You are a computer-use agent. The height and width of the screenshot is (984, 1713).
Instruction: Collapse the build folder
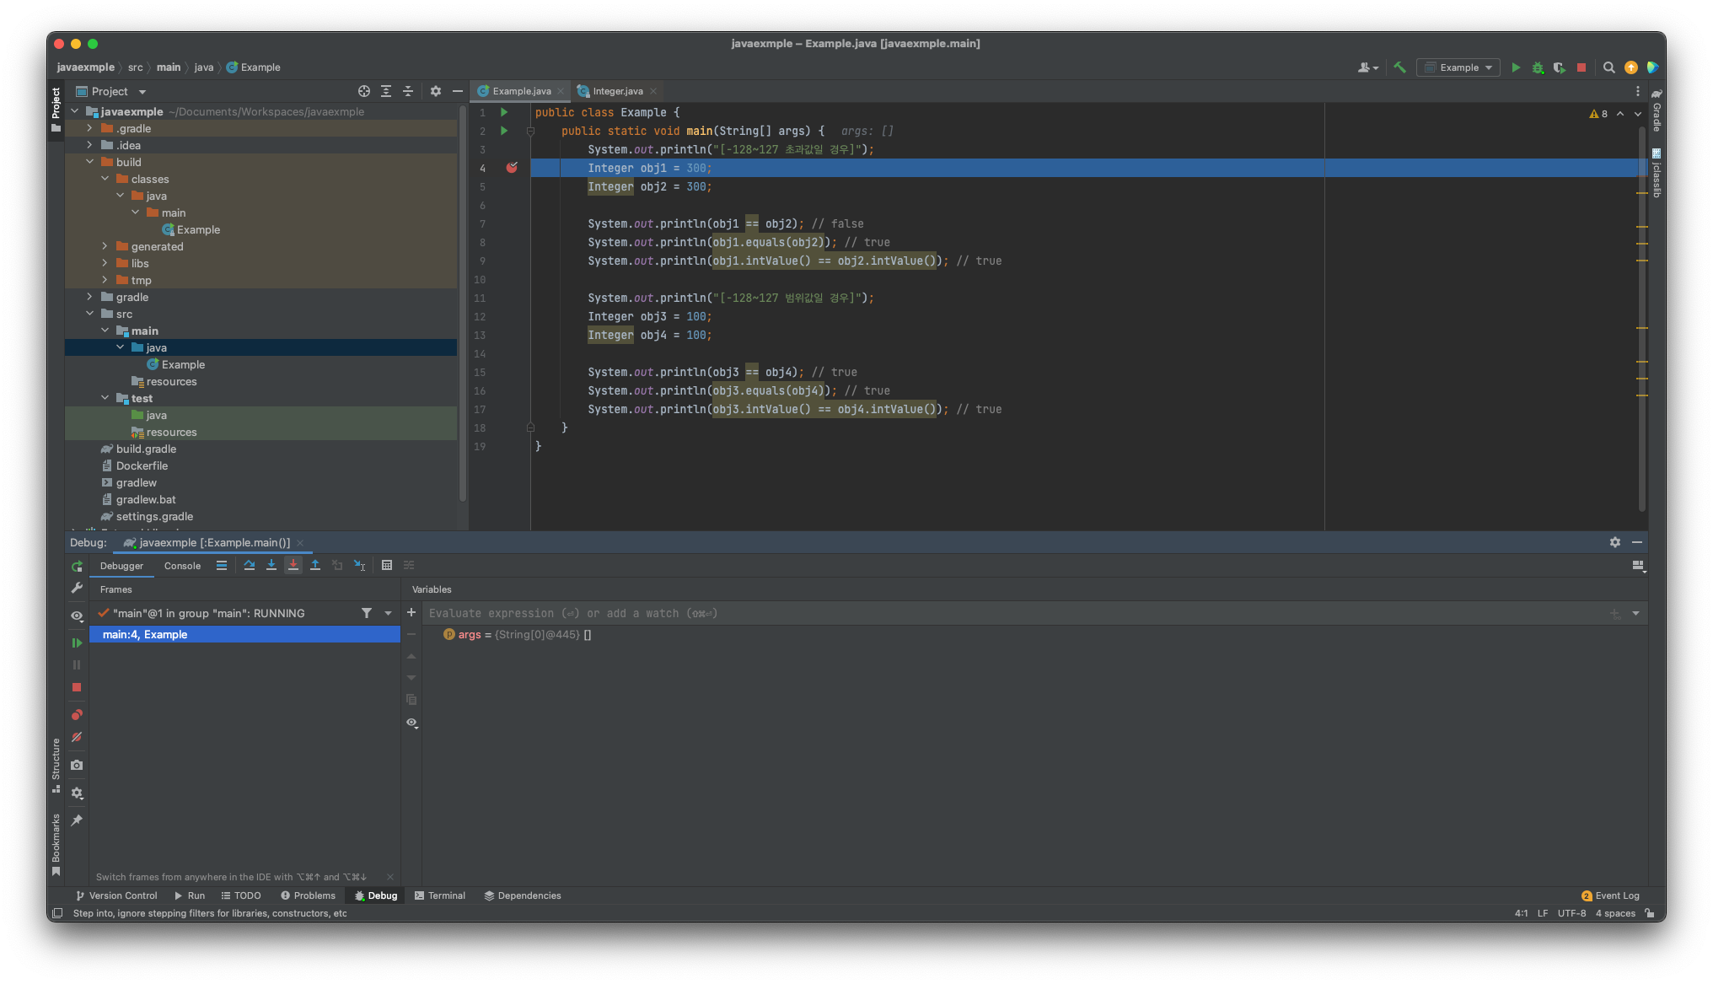point(89,162)
